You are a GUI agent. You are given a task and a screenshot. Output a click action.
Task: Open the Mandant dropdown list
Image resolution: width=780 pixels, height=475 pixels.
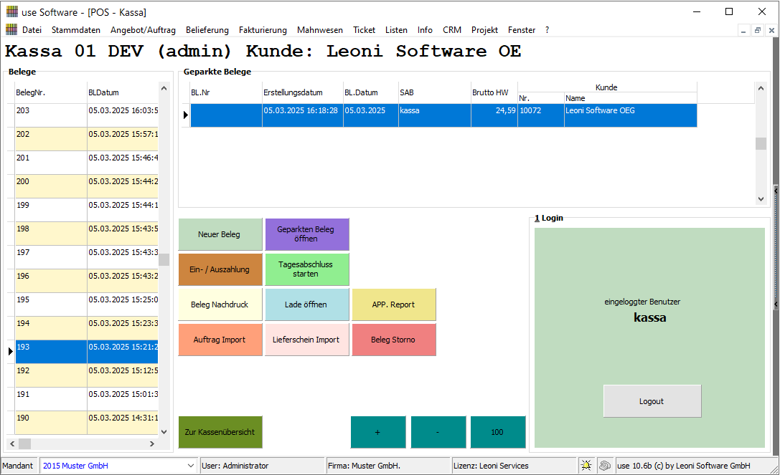(190, 466)
